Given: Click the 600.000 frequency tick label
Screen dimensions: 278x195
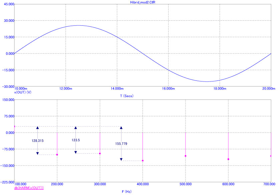Looking at the screenshot, I should click(x=228, y=184).
